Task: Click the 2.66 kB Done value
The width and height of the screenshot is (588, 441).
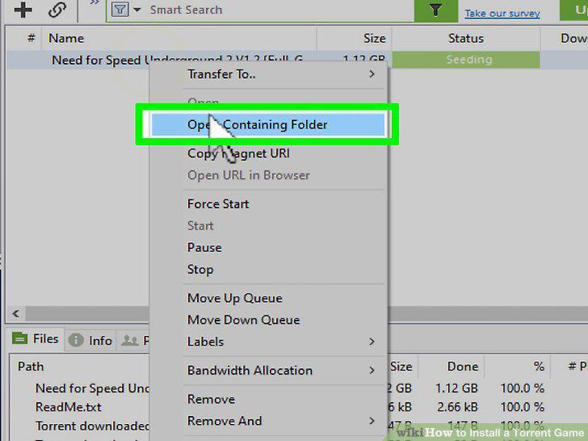Action: (457, 407)
